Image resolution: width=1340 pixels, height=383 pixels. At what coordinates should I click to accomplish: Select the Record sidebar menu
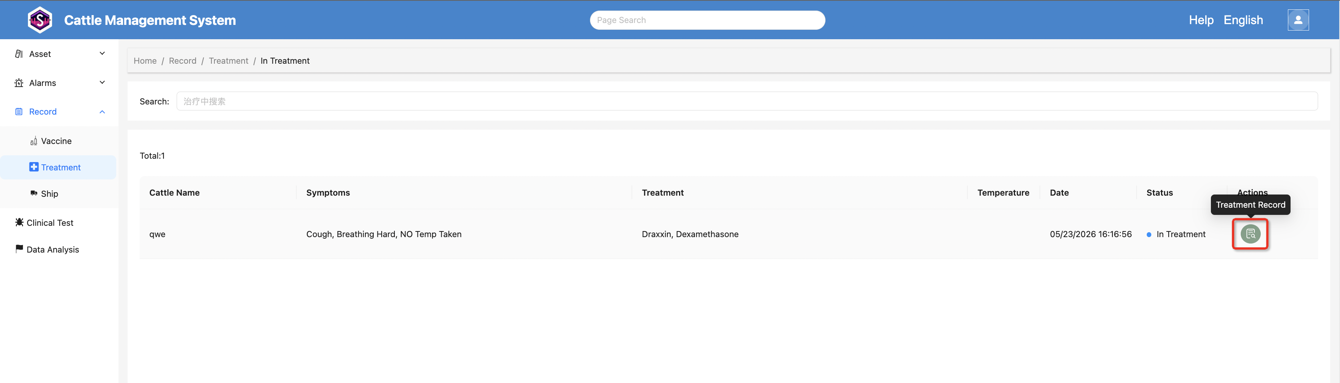coord(59,112)
